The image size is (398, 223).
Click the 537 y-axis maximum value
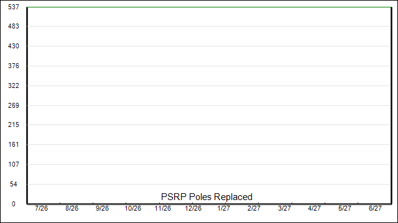click(14, 7)
